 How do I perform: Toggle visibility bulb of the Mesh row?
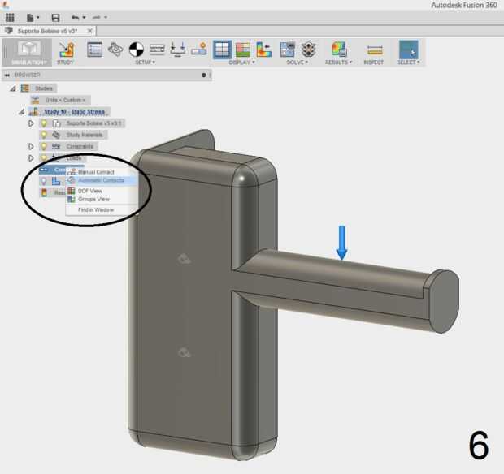pos(44,181)
